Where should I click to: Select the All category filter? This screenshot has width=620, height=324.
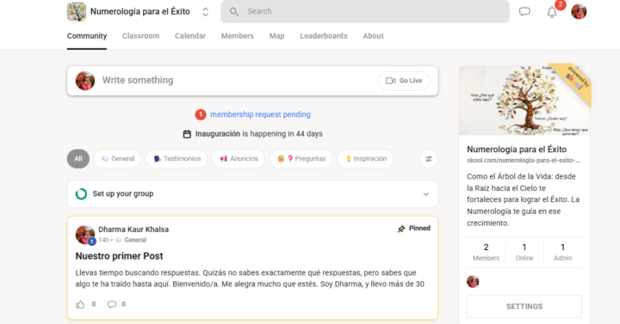point(78,159)
